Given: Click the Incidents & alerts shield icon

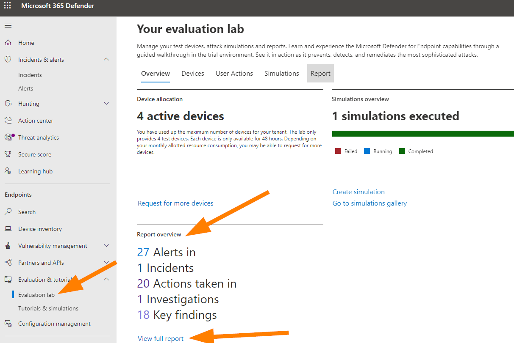Looking at the screenshot, I should click(x=8, y=60).
